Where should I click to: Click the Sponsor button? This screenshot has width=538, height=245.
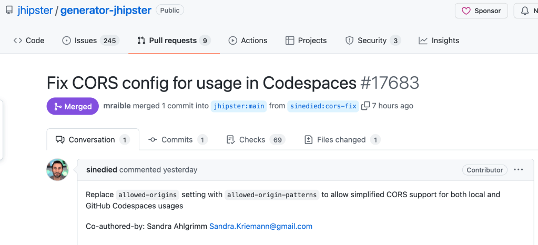pyautogui.click(x=482, y=11)
